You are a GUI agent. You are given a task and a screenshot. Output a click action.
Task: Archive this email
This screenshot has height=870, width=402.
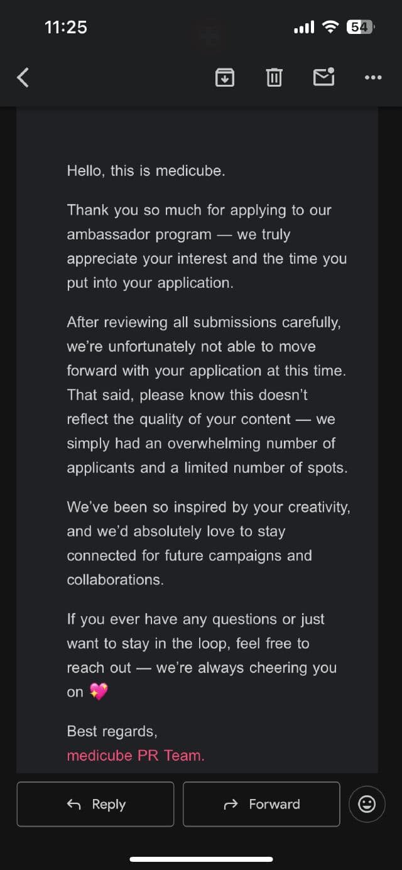point(225,77)
